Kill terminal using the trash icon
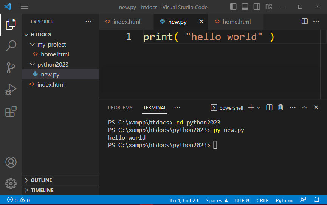The height and width of the screenshot is (205, 327). pos(281,108)
